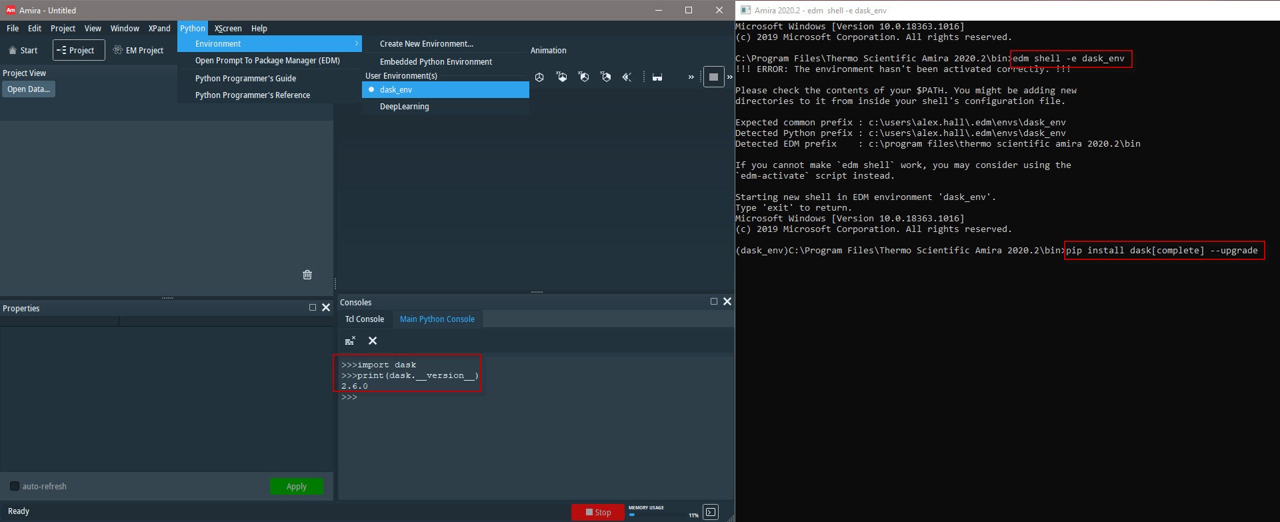Choose the DeepLearning environment option
The image size is (1280, 522).
point(404,107)
